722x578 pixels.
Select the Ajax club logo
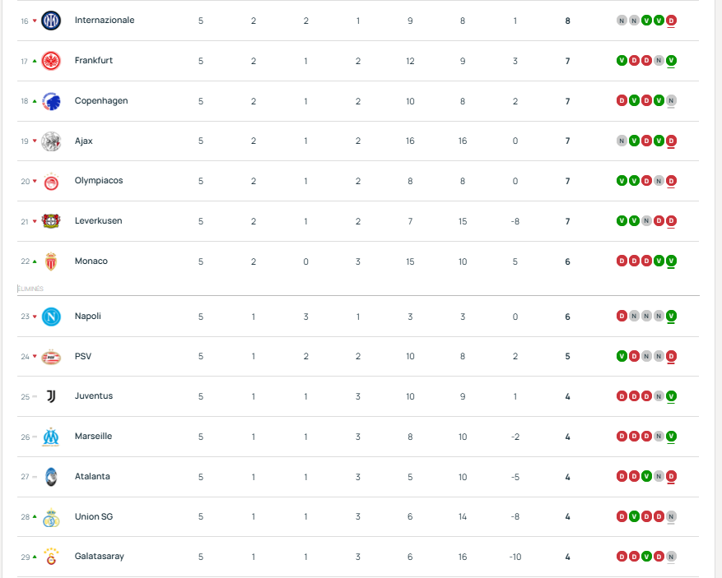(x=51, y=141)
